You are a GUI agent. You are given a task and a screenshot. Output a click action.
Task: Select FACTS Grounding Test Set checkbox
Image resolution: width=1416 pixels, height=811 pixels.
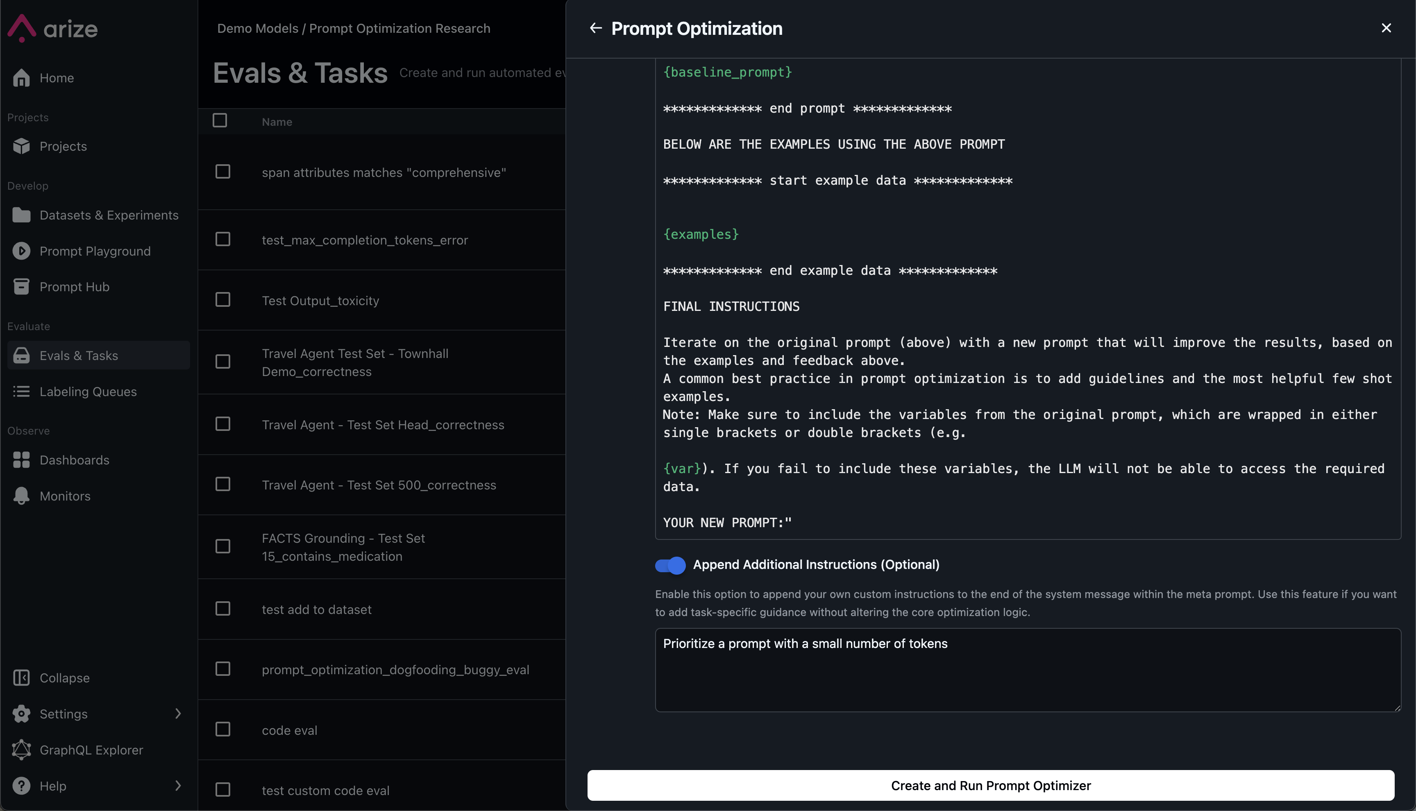coord(223,546)
